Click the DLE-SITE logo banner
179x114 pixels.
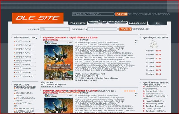38,18
